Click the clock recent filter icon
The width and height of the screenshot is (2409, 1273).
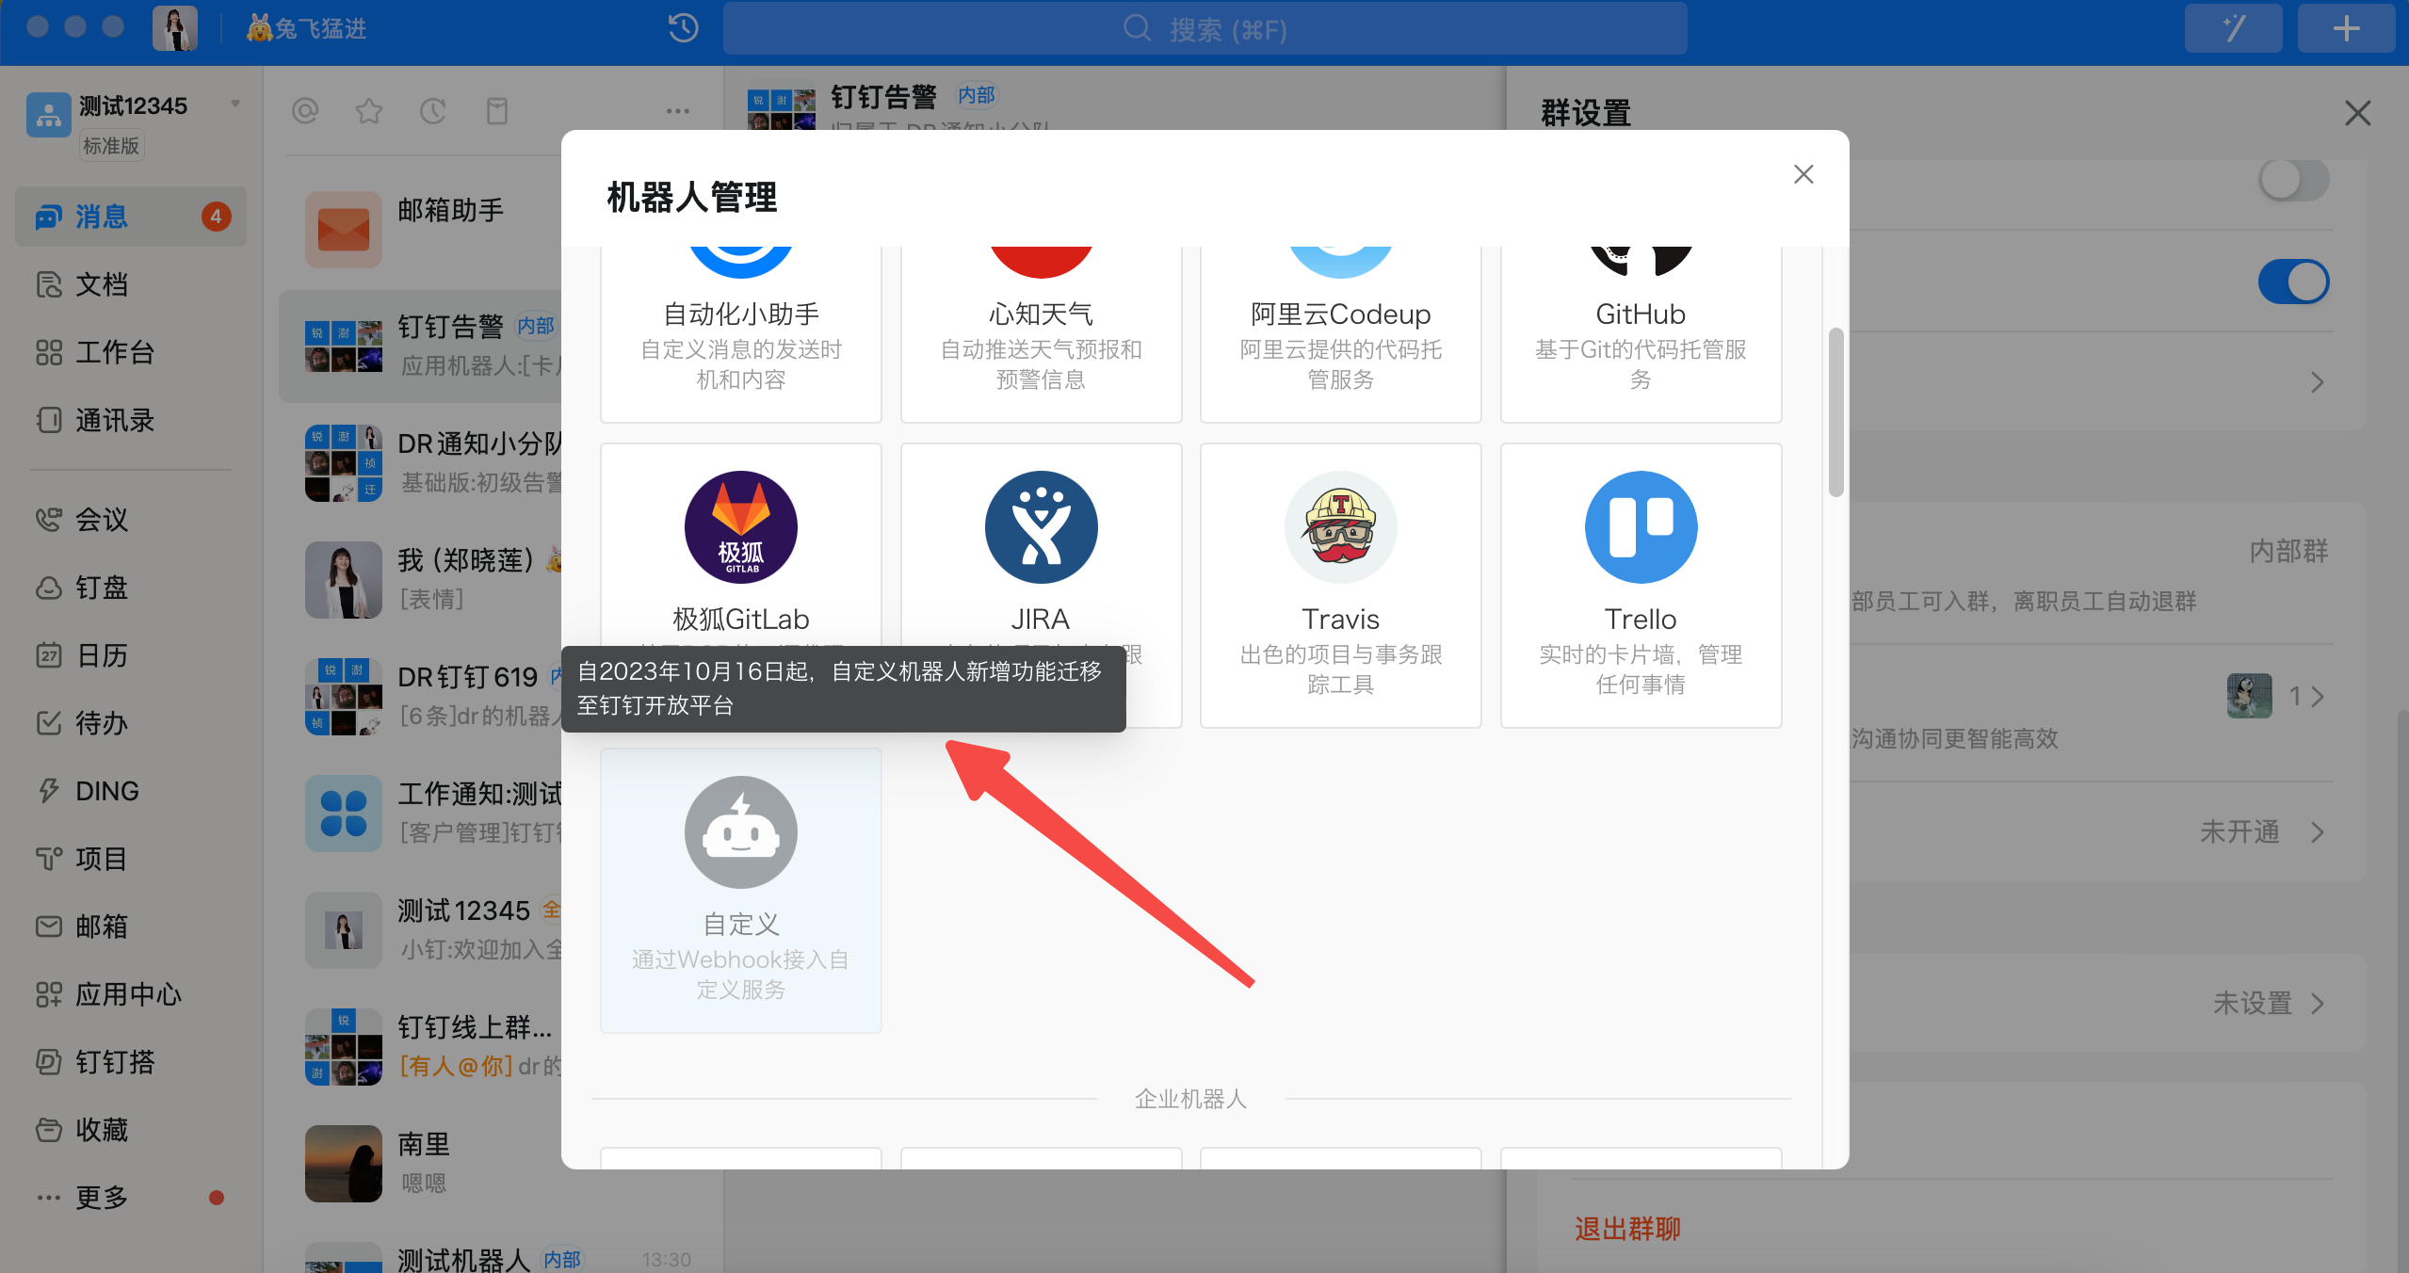point(433,111)
